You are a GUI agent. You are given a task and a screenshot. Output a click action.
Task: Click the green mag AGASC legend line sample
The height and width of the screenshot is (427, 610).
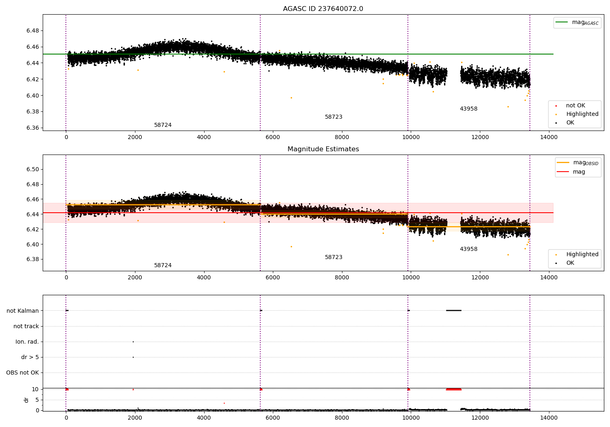point(562,22)
